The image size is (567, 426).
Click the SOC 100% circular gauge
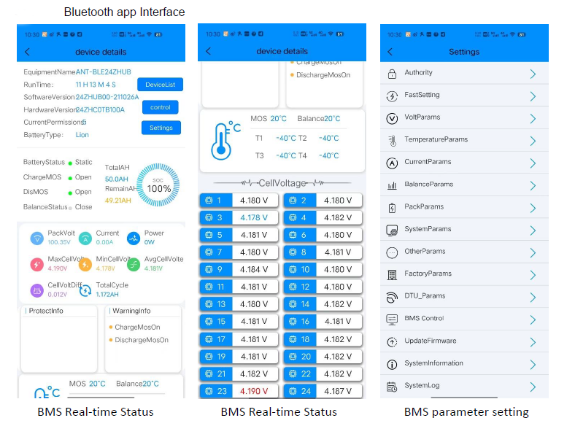(x=158, y=185)
